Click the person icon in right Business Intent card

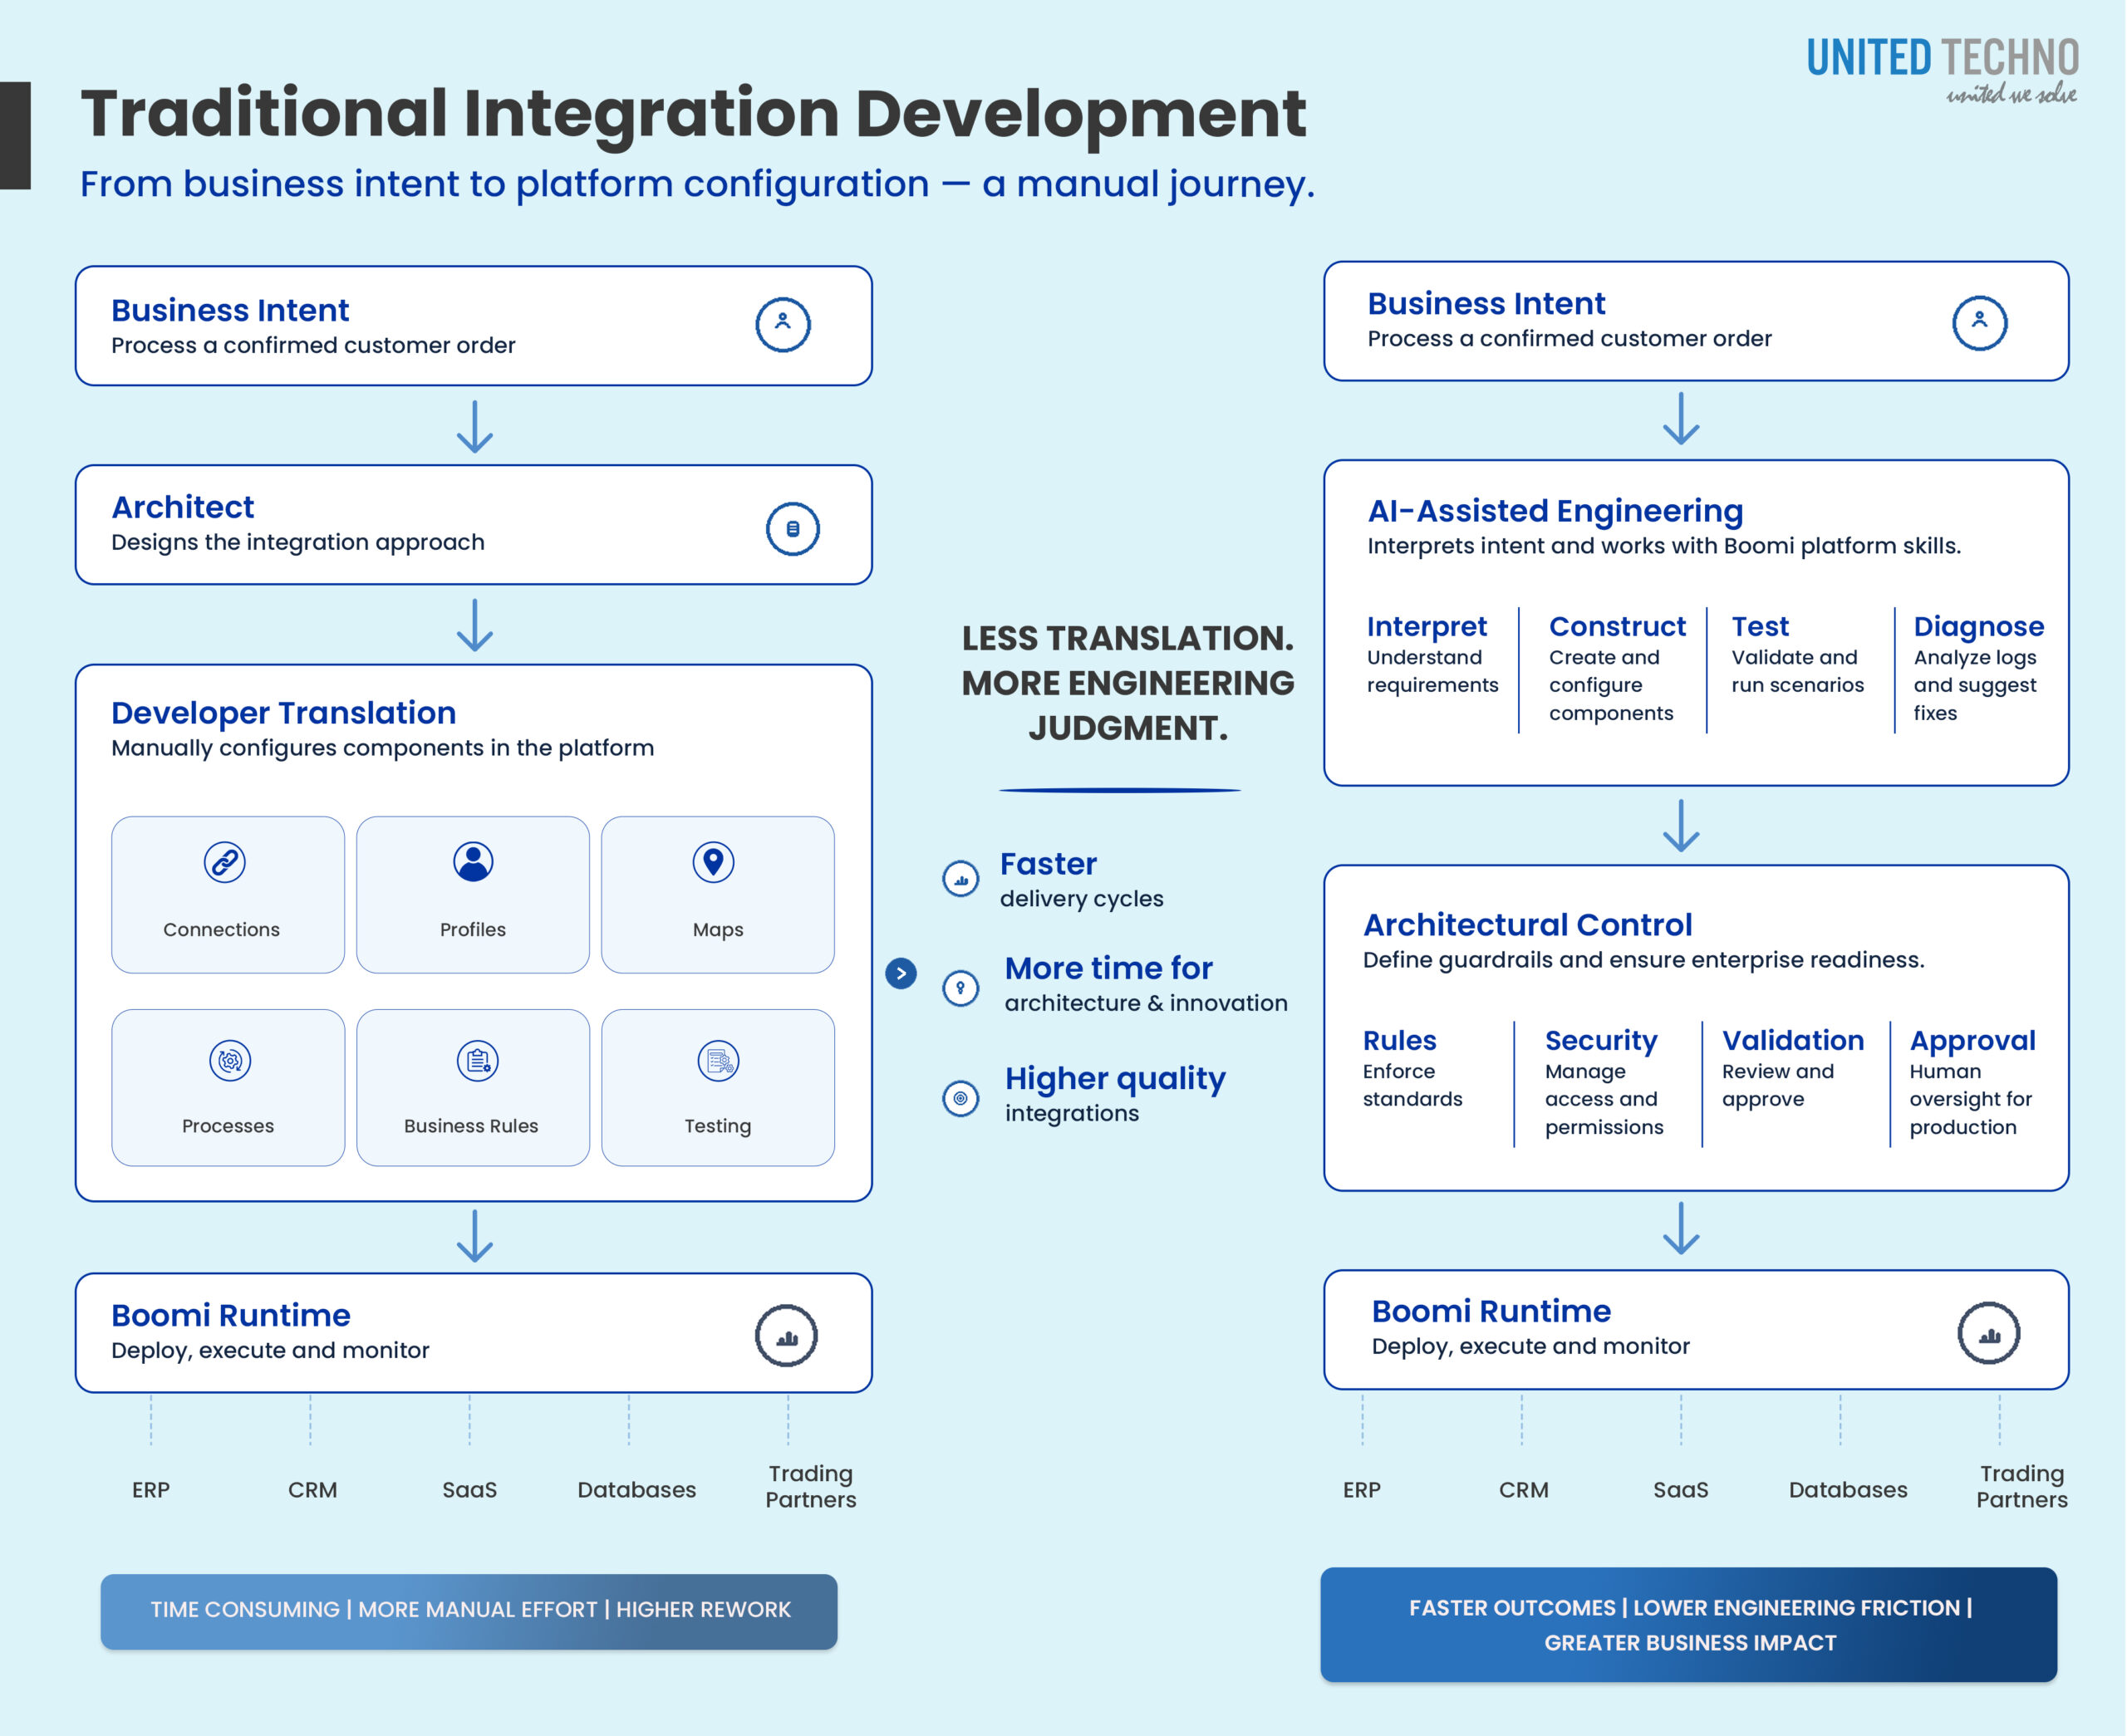pos(1981,323)
